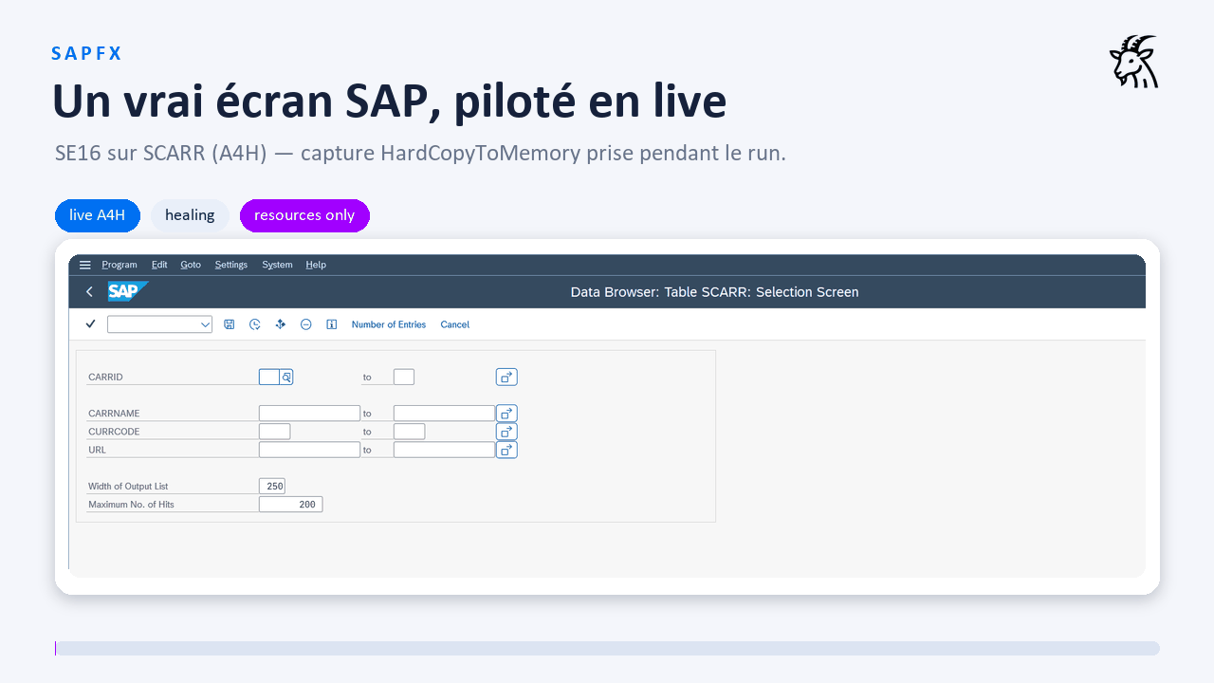The width and height of the screenshot is (1214, 683).
Task: Focus the CURRCODE to-value field
Action: (x=409, y=432)
